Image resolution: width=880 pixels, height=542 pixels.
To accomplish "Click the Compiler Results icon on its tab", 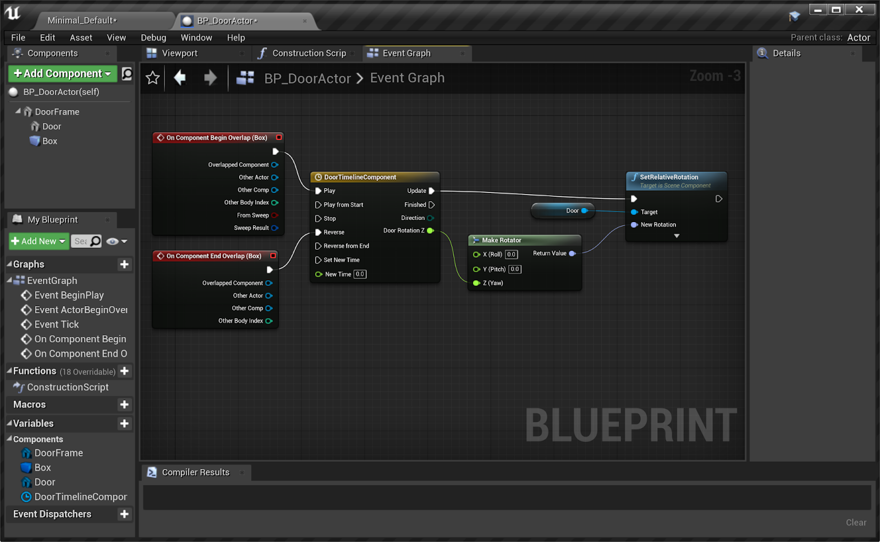I will point(152,472).
